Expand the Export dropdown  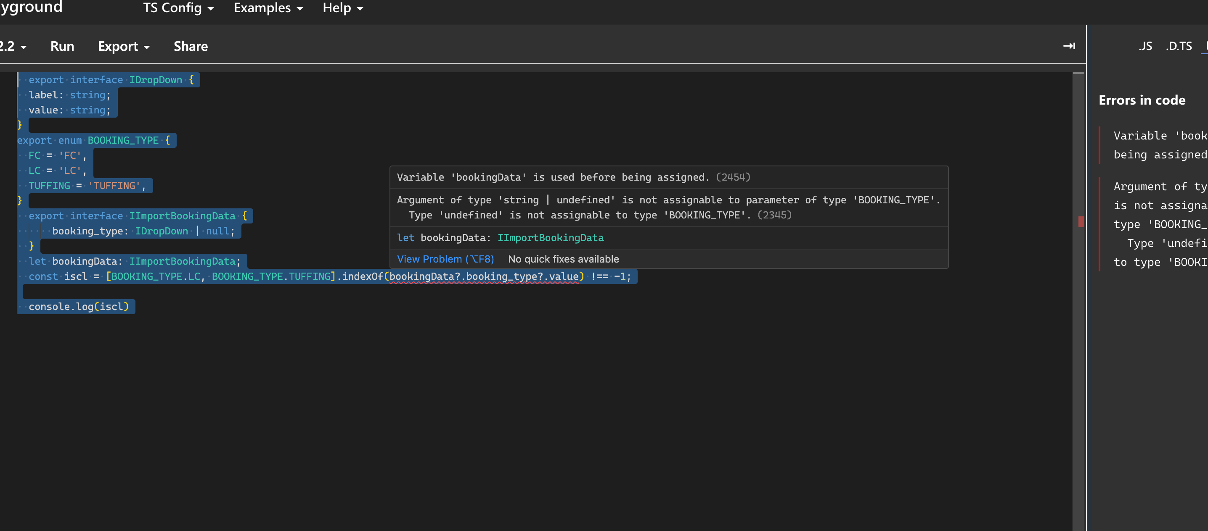pos(124,46)
